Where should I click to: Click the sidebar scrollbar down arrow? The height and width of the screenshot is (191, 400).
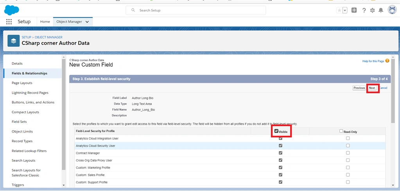click(x=64, y=186)
